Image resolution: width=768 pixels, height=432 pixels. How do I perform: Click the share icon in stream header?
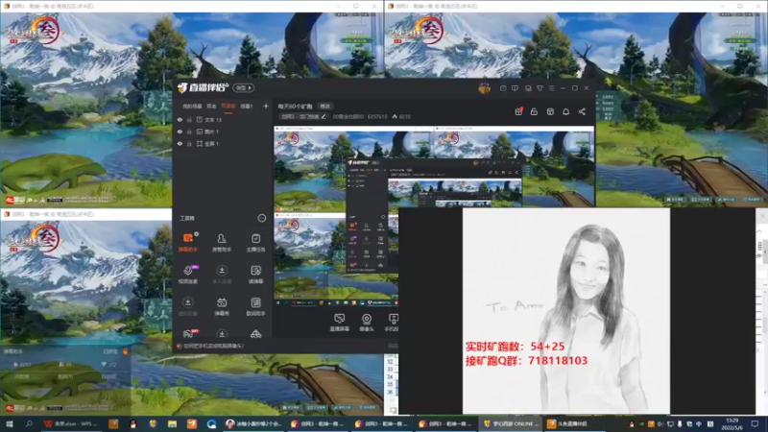point(582,111)
